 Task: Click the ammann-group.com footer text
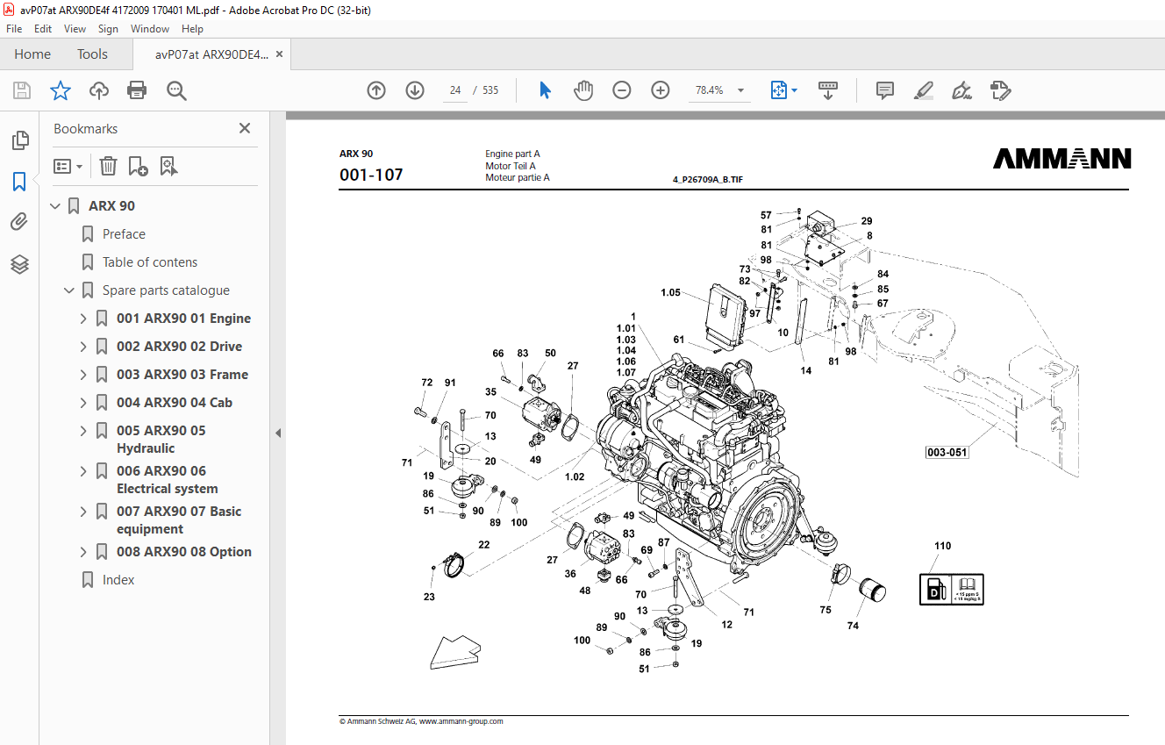pos(461,721)
